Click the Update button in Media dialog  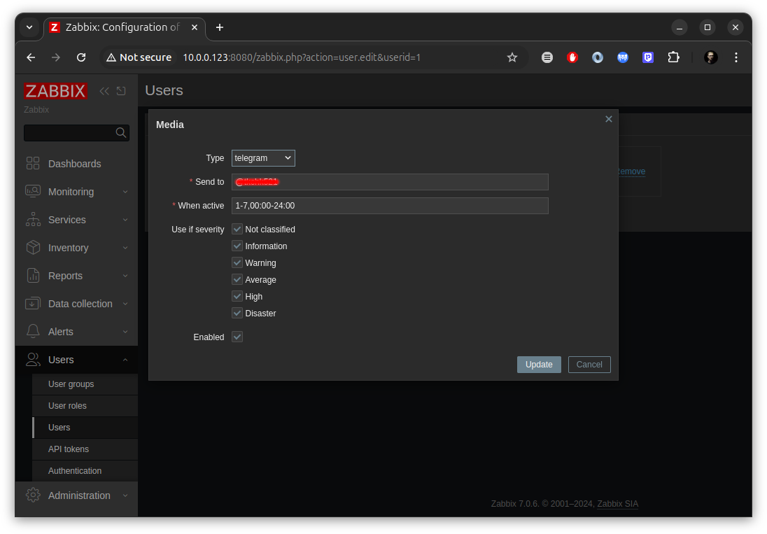pos(539,364)
